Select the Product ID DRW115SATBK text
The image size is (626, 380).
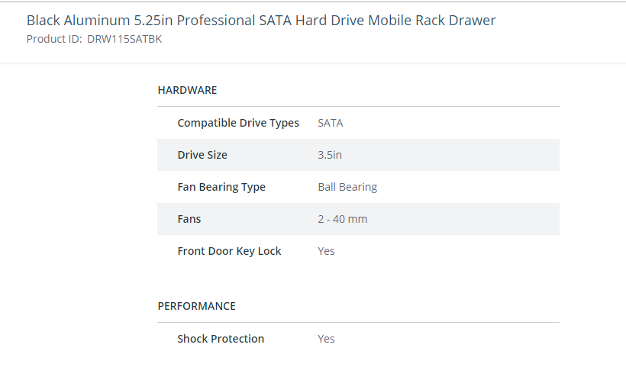coord(124,39)
